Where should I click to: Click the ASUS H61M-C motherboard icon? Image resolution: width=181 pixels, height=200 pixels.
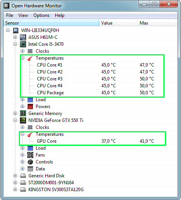(x=23, y=37)
